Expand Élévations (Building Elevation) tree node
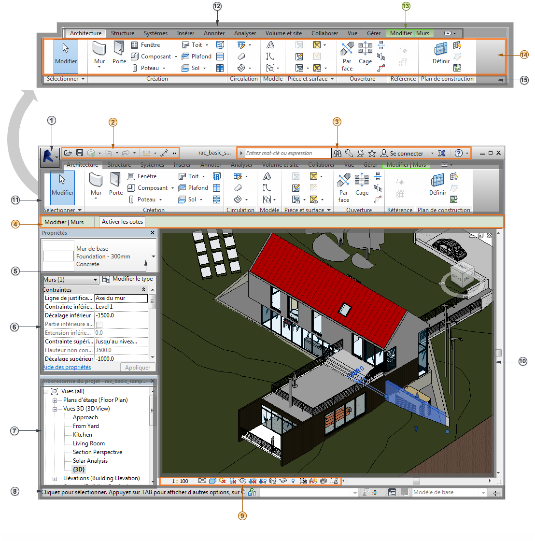The image size is (535, 541). (55, 479)
